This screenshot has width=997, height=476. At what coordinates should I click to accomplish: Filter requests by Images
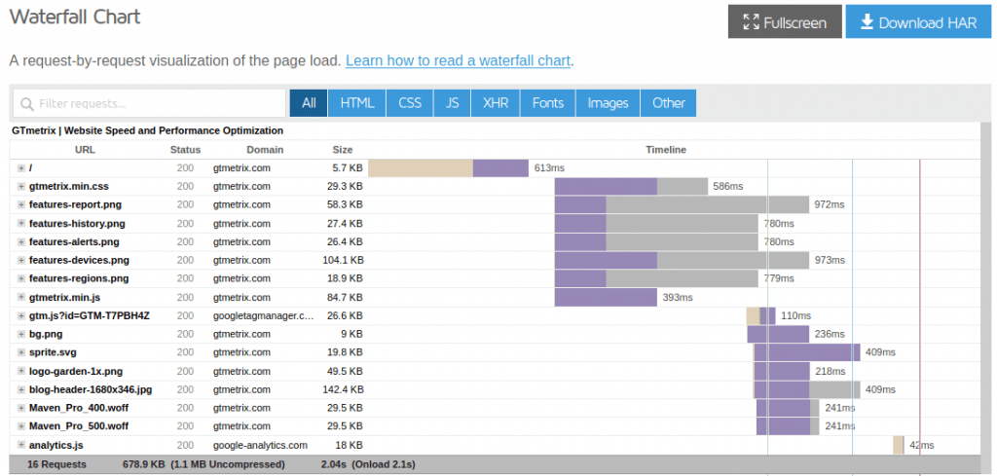pyautogui.click(x=608, y=103)
